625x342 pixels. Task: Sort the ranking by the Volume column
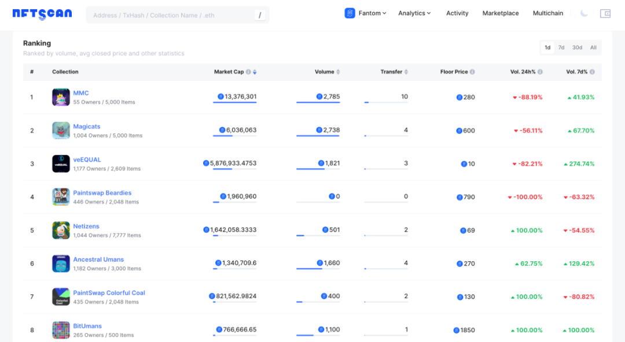[337, 72]
